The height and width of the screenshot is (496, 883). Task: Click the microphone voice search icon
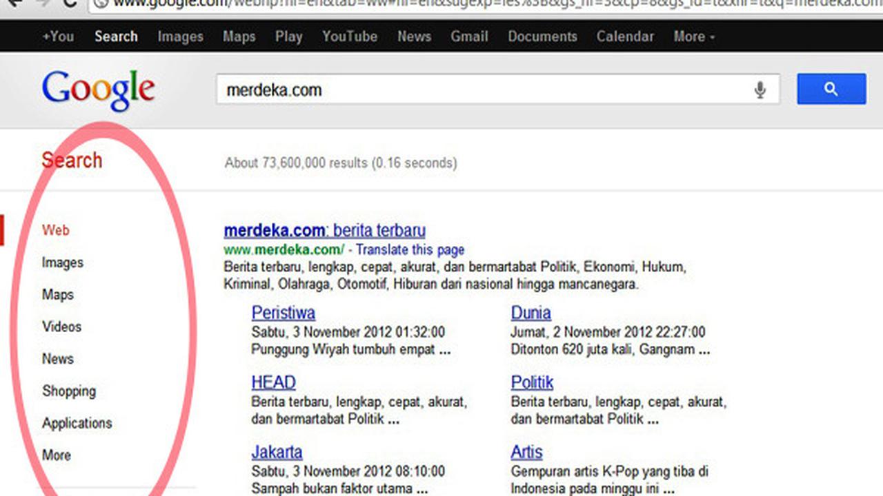tap(760, 90)
